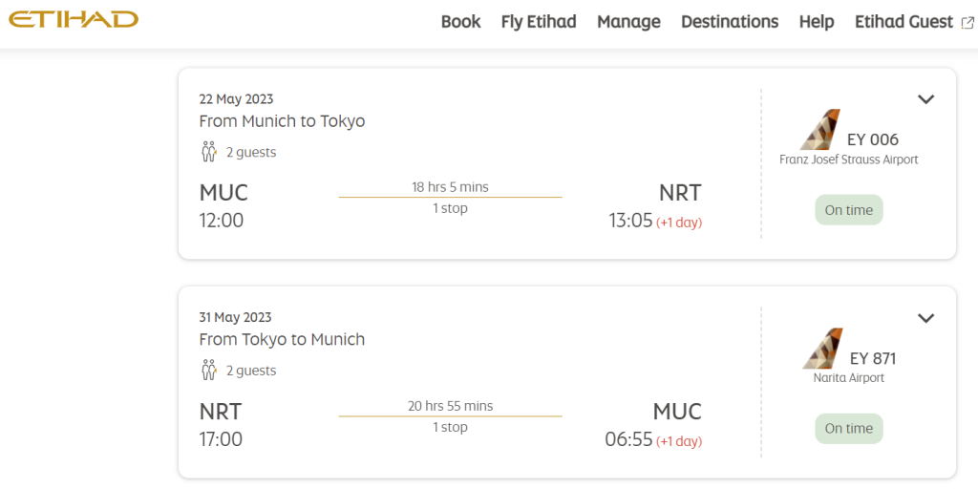Click the On time status for EY 871
The image size is (978, 489).
point(849,429)
